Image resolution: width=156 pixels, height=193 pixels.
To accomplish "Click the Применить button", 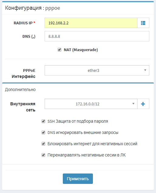I will click(x=78, y=179).
